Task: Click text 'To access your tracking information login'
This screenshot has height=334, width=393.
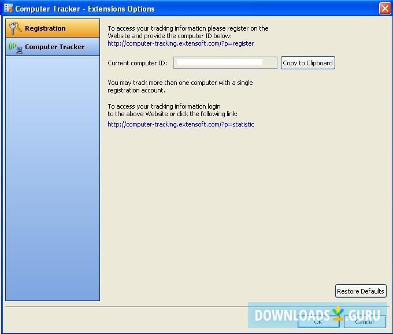Action: 164,106
